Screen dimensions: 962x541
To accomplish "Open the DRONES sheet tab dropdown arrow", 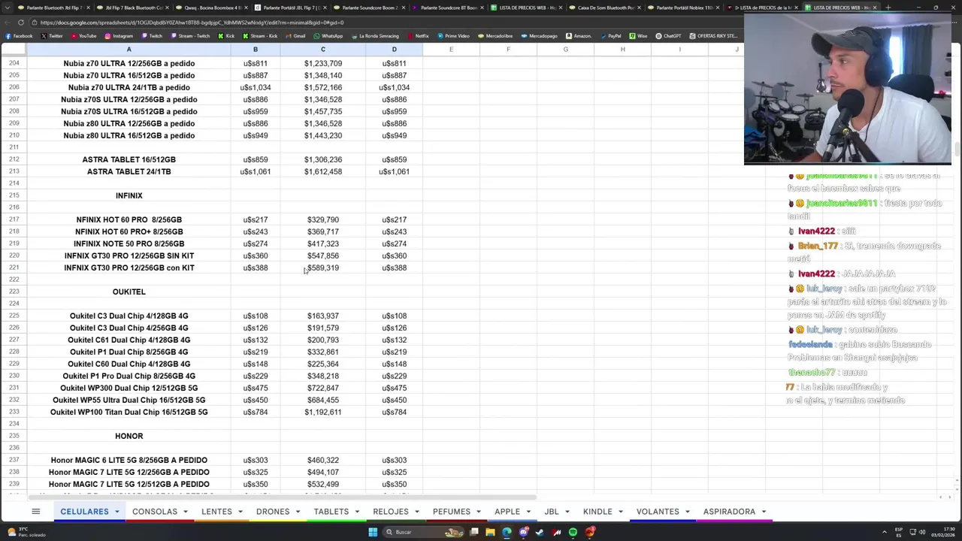I will click(x=298, y=512).
